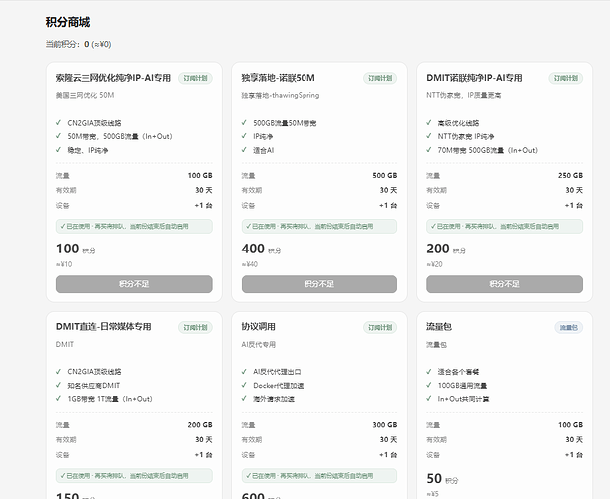Click the 500 GB traffic value
Screen dimensions: 610x499
click(384, 175)
